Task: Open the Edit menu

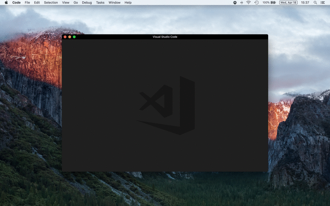Action: [x=37, y=2]
